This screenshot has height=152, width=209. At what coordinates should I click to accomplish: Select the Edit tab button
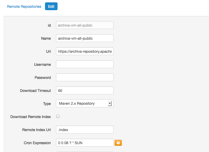(51, 7)
